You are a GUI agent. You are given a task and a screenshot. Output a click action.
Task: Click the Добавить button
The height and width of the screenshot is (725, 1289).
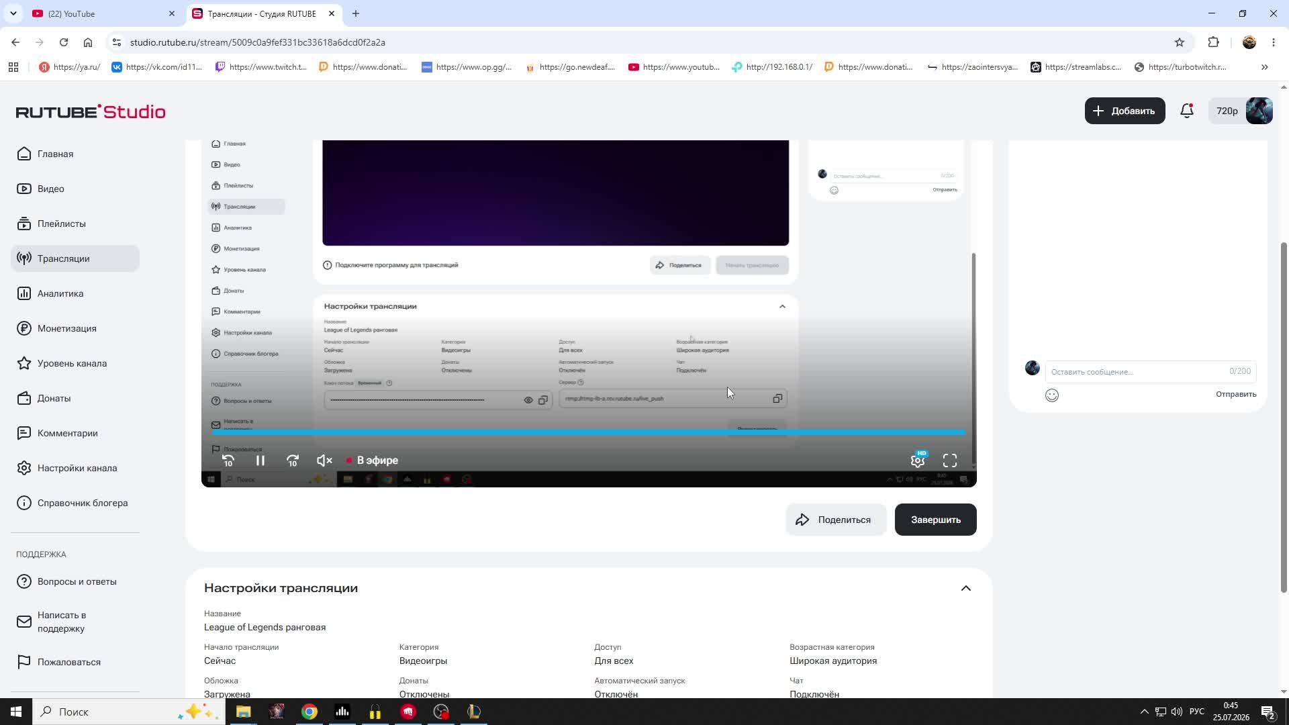click(x=1125, y=111)
